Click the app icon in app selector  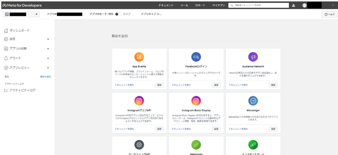click(7, 14)
